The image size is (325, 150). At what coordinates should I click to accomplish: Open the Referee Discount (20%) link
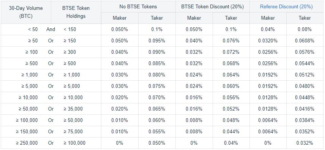[286, 6]
